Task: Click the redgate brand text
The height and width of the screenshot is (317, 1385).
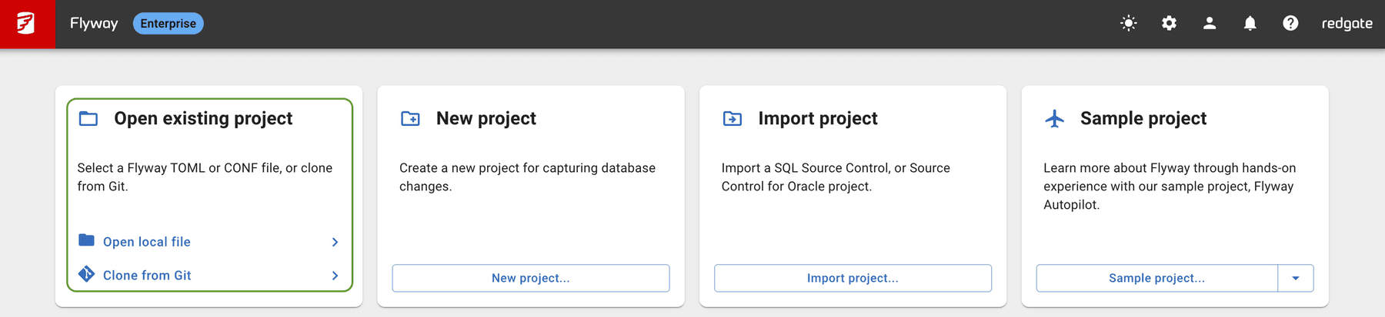Action: click(1347, 24)
